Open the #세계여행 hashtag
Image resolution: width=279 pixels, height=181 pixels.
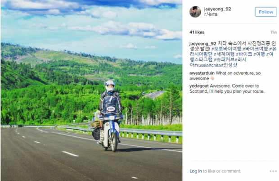(x=224, y=54)
